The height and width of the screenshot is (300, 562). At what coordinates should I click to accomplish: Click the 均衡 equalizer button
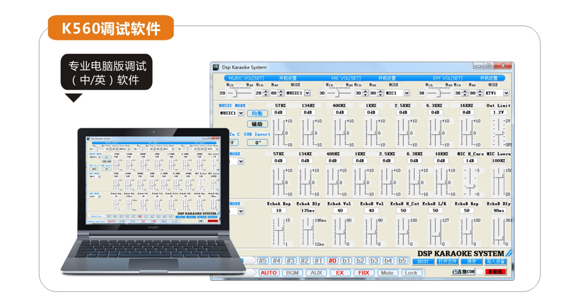[257, 113]
